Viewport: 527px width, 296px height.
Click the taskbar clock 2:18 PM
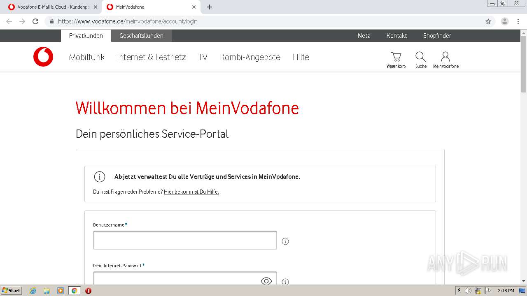506,291
